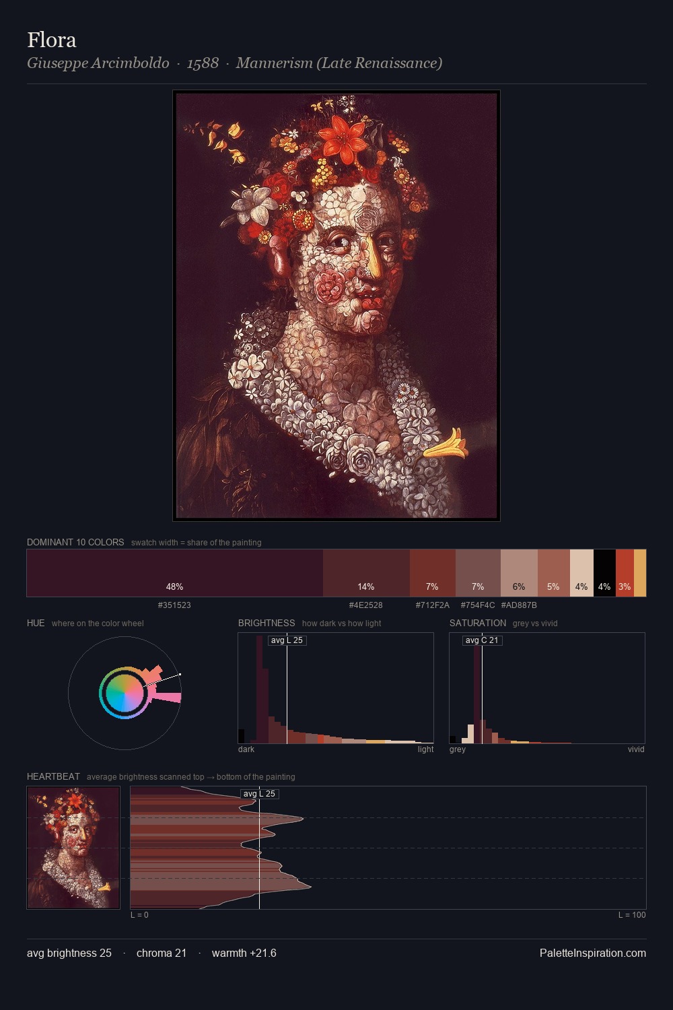673x1010 pixels.
Task: Click the 'BRIGHTNESS' section heading
Action: (267, 623)
